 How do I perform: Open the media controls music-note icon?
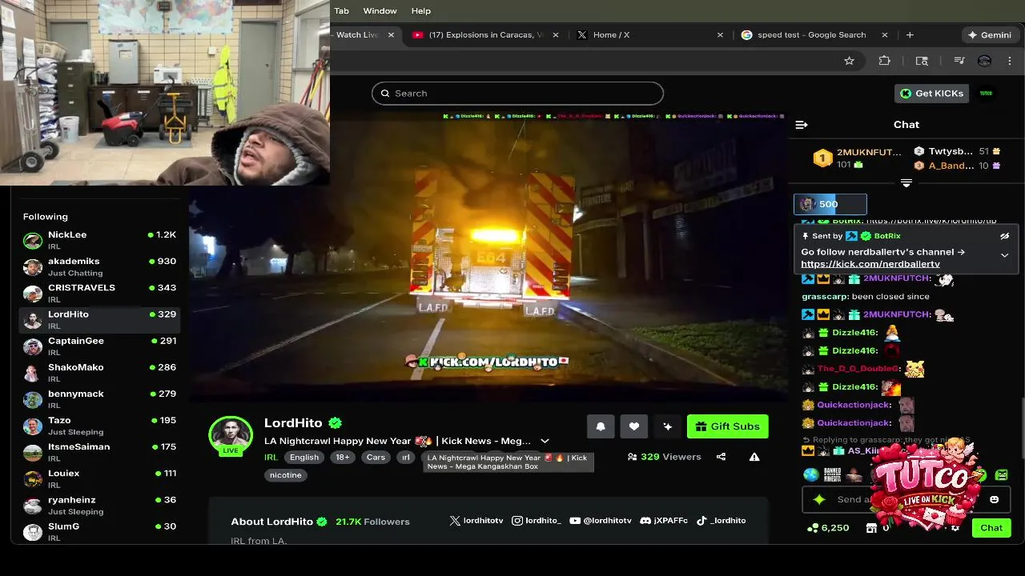959,61
